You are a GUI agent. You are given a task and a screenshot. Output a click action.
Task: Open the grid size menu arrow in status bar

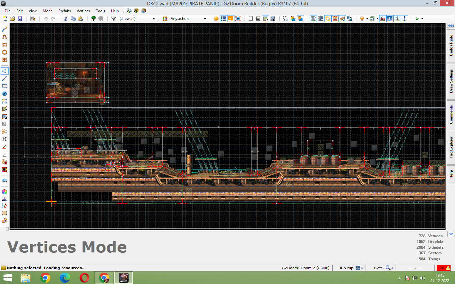coord(362,268)
